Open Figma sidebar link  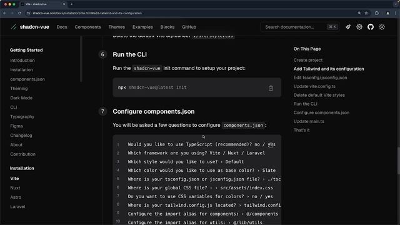point(16,126)
